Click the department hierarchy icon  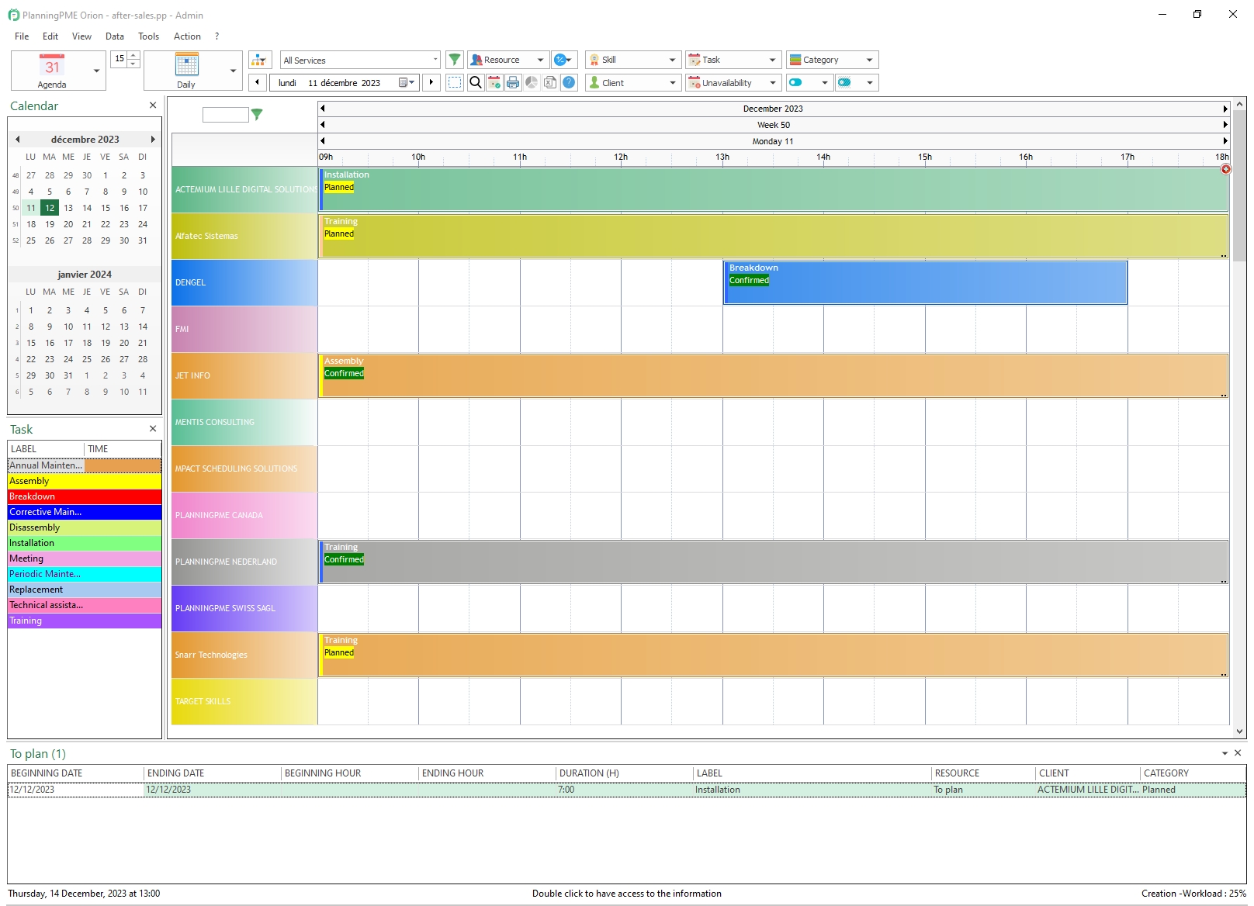(259, 60)
